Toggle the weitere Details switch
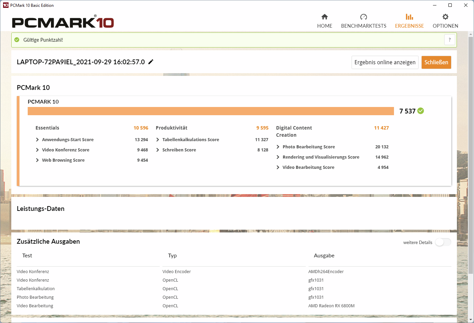The image size is (474, 323). coord(443,242)
